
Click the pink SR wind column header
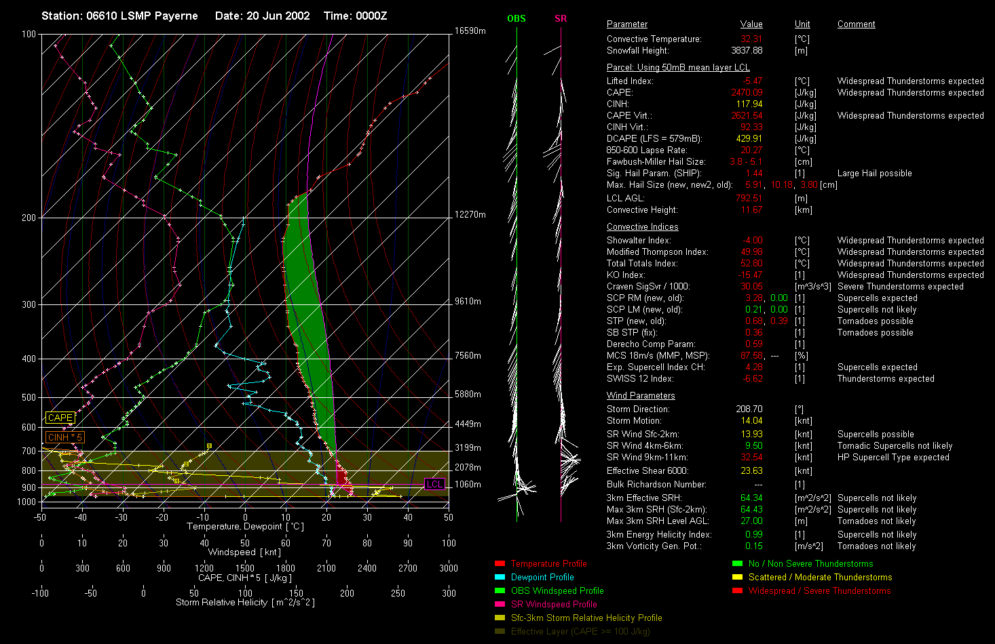tap(561, 18)
